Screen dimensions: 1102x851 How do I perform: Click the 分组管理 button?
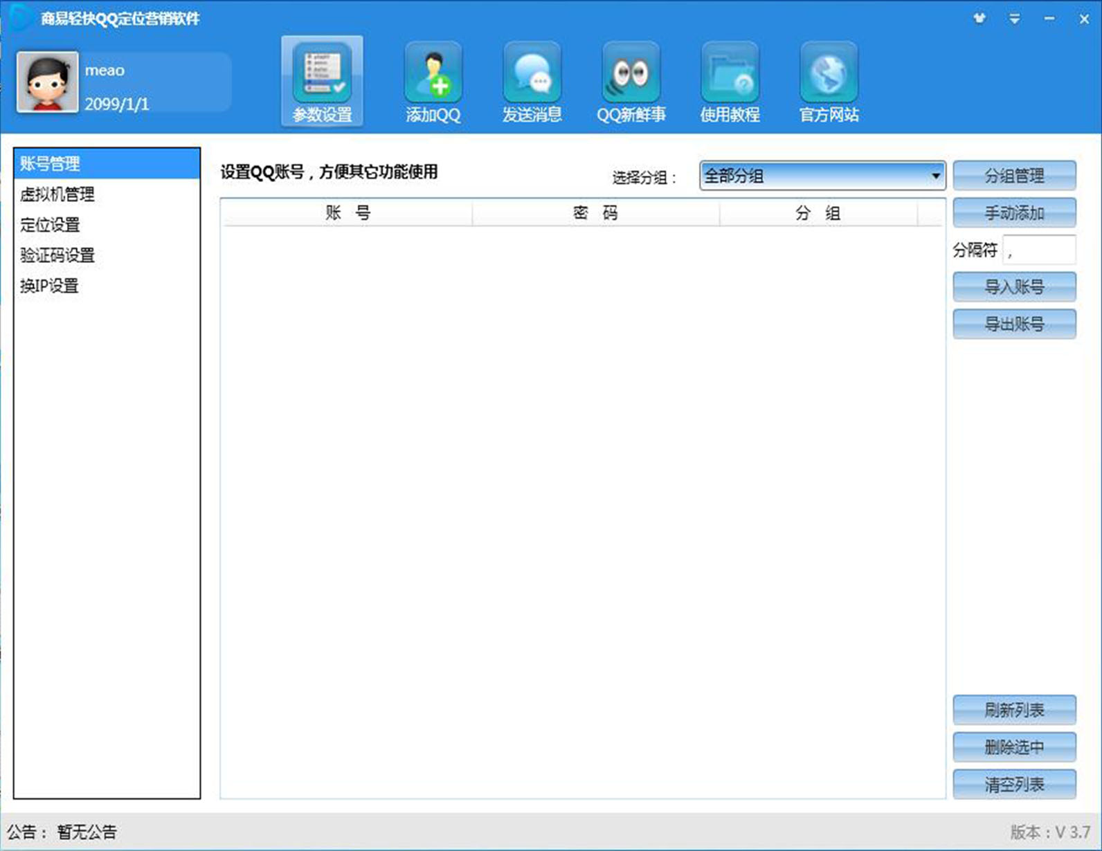click(x=1014, y=176)
